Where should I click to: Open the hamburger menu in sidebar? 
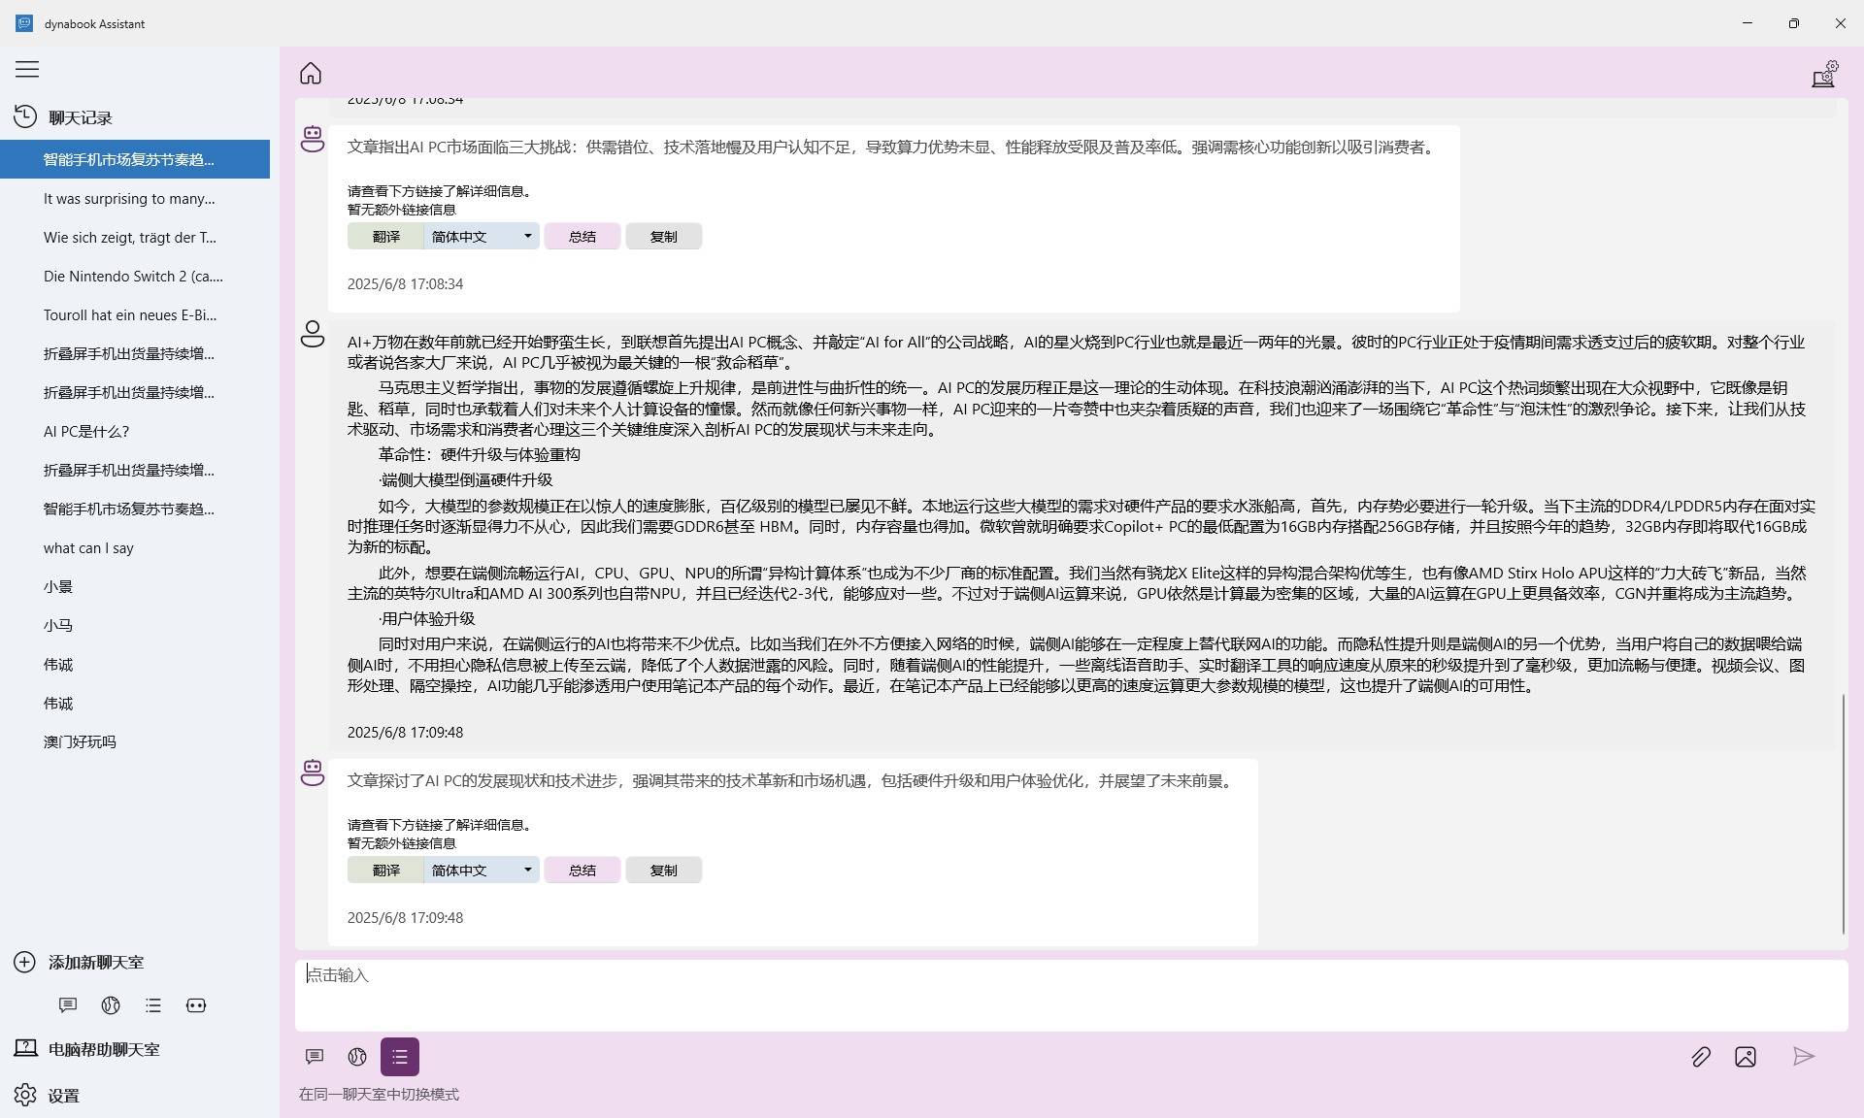point(27,69)
